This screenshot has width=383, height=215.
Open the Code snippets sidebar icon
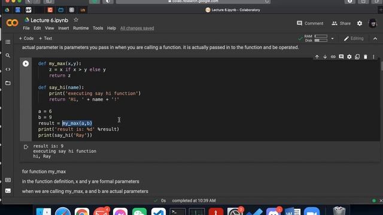tap(8, 69)
